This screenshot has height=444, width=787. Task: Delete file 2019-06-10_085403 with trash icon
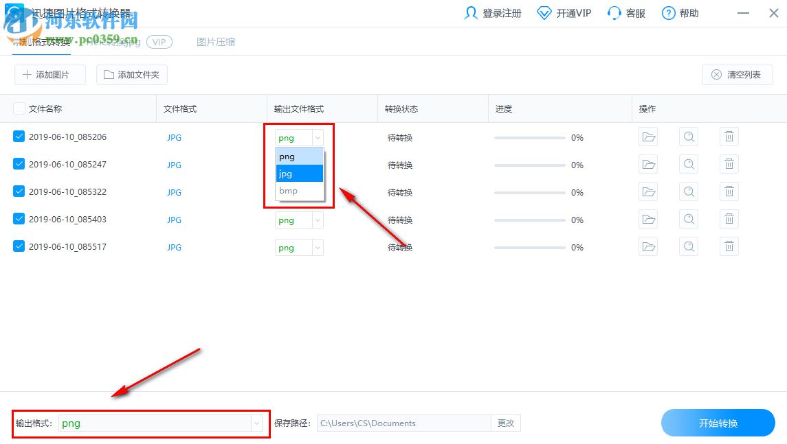tap(729, 220)
